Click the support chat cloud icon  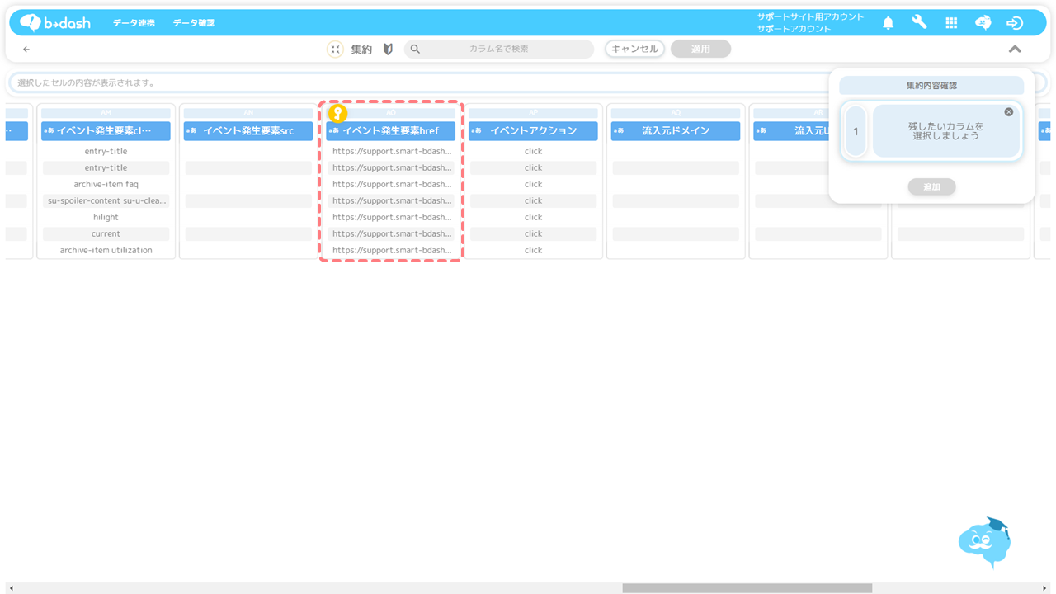point(983,23)
